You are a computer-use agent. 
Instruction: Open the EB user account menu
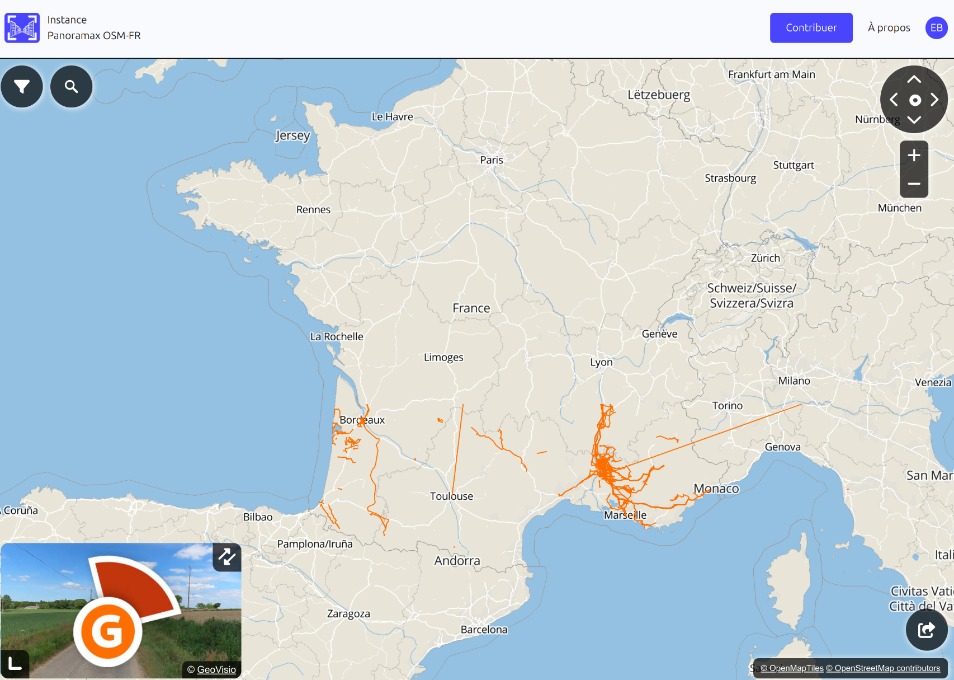(936, 28)
